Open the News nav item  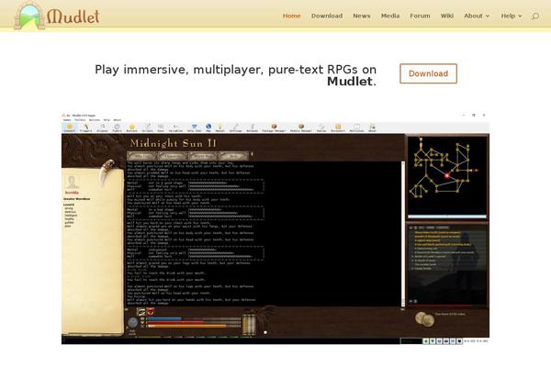coord(362,16)
